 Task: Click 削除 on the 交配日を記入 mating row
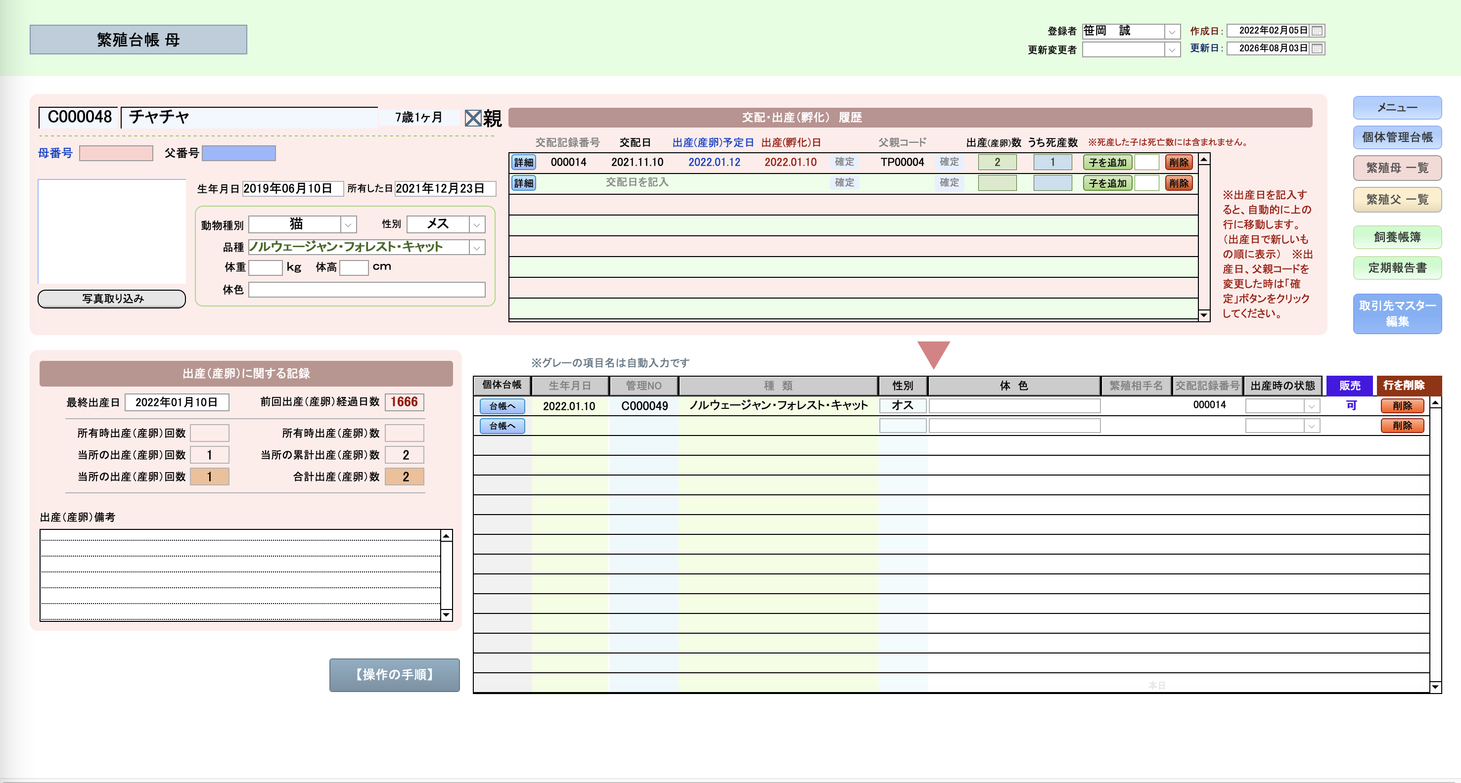pyautogui.click(x=1179, y=183)
